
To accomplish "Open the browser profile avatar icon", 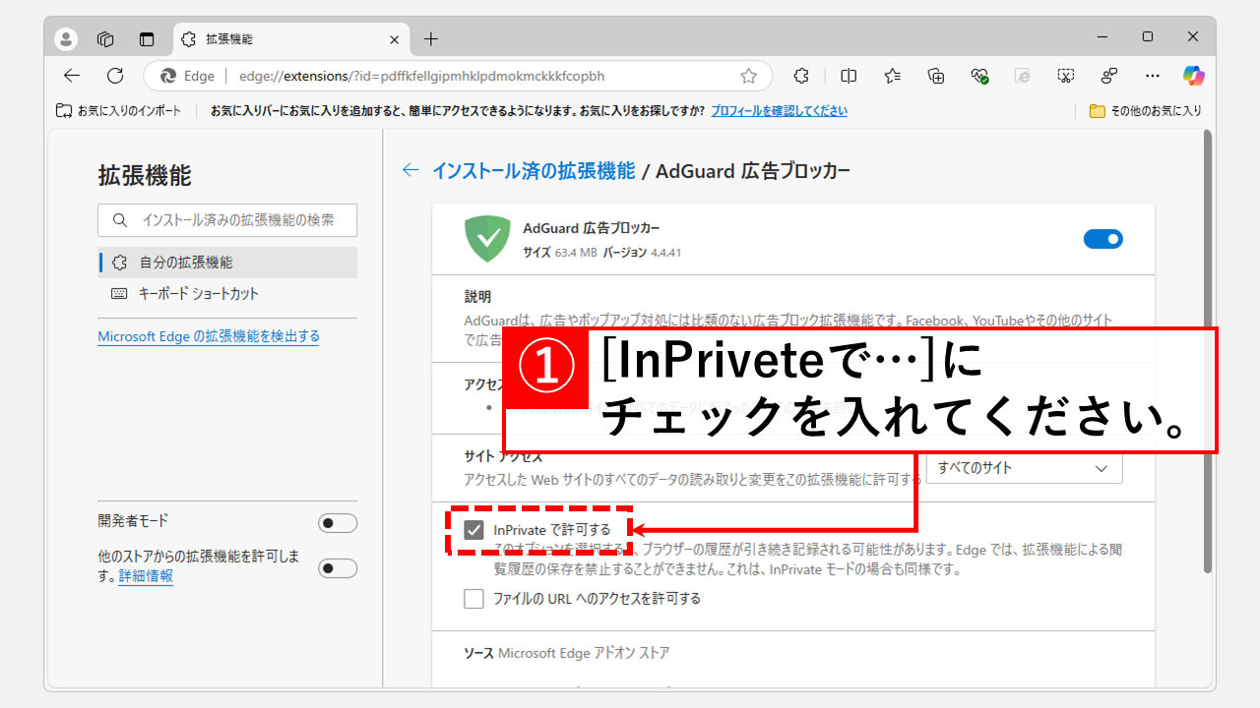I will [x=65, y=39].
